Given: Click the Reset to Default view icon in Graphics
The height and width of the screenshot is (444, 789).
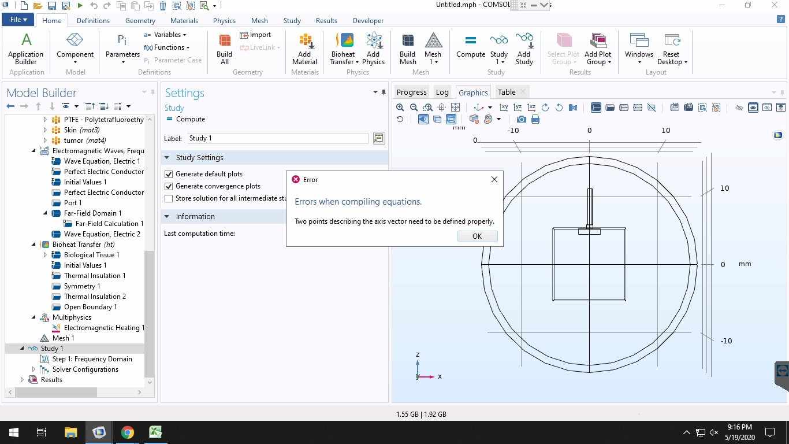Looking at the screenshot, I should tap(400, 119).
